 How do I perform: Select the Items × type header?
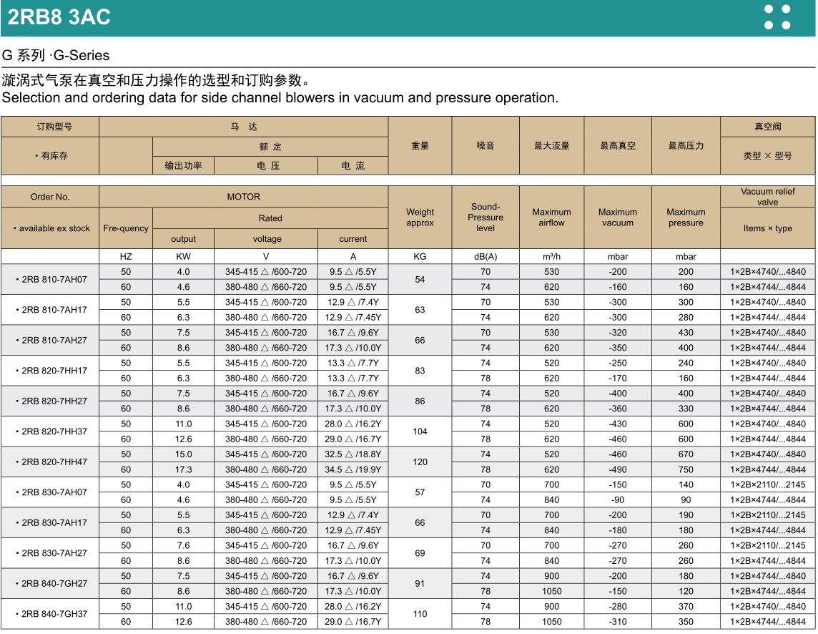click(767, 228)
